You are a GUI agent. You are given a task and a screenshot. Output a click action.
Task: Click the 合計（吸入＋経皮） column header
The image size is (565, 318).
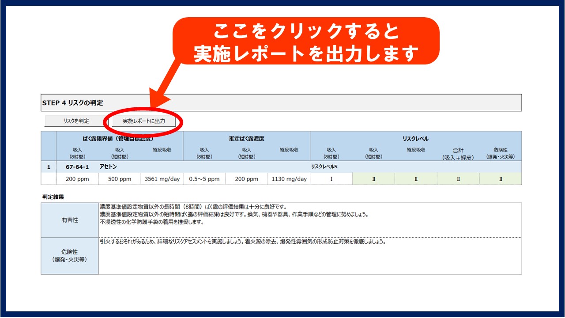tap(458, 154)
